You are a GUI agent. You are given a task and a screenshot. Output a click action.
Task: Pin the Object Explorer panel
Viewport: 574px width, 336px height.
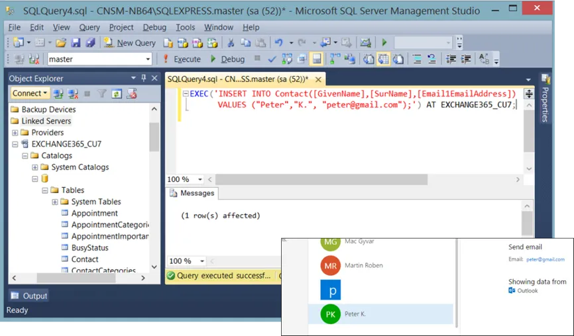143,78
